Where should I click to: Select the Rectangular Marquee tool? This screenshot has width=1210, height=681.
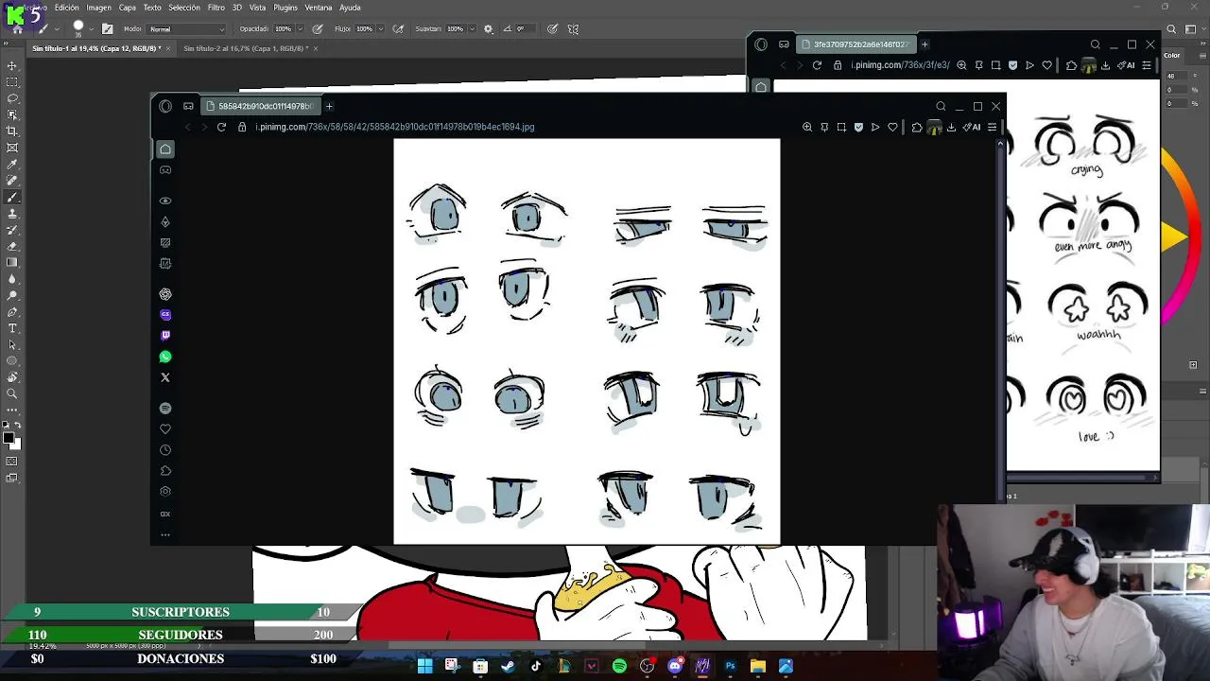coord(12,81)
